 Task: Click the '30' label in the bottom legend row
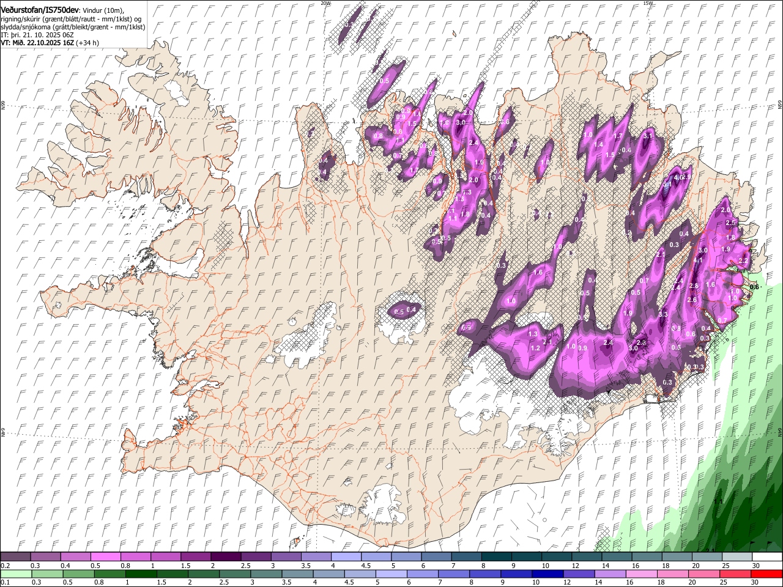755,582
